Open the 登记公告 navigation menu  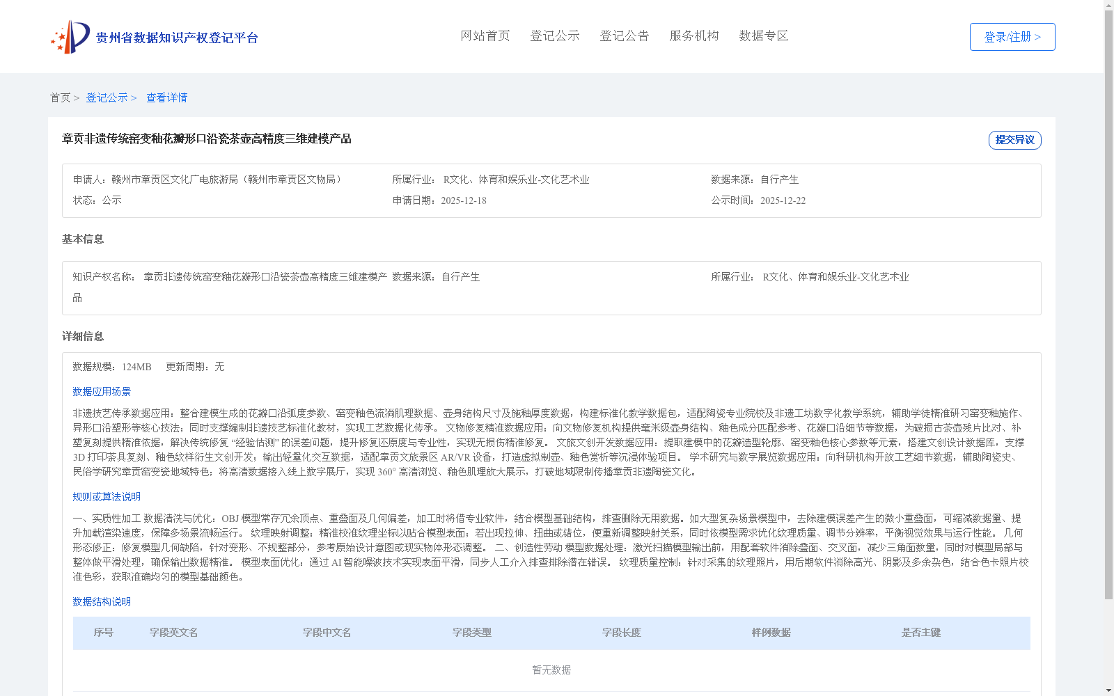pos(625,35)
